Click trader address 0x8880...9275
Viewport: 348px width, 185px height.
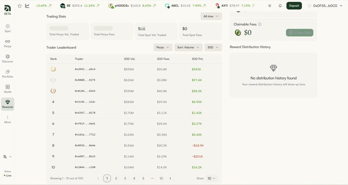(x=85, y=80)
